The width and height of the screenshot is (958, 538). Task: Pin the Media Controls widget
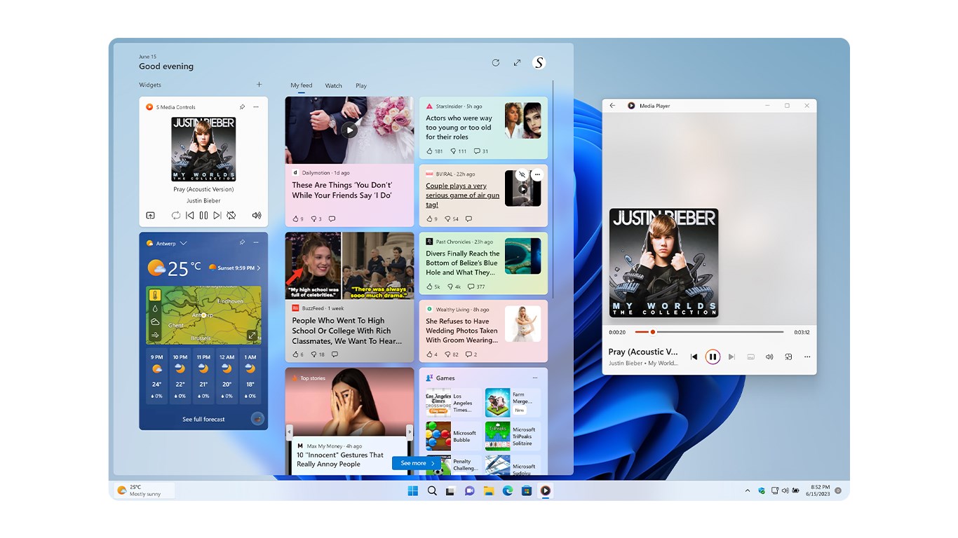[242, 107]
